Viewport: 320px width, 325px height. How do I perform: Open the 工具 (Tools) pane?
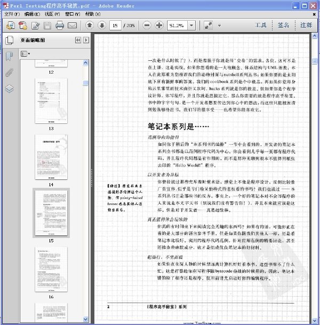point(260,25)
